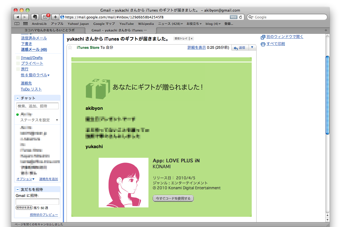Click the plus add-bookmark button
The height and width of the screenshot is (227, 341).
pyautogui.click(x=55, y=17)
